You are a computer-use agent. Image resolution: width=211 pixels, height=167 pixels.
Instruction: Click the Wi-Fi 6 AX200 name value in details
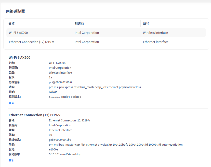click(x=58, y=63)
